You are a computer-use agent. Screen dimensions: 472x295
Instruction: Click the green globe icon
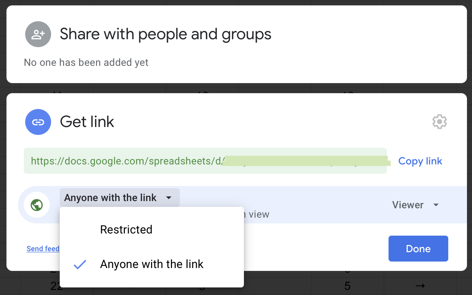point(37,205)
